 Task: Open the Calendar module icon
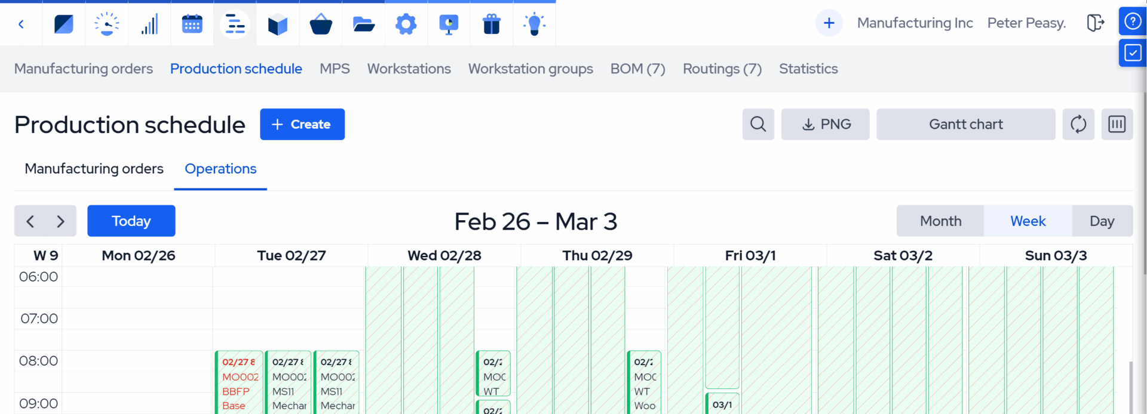point(192,23)
